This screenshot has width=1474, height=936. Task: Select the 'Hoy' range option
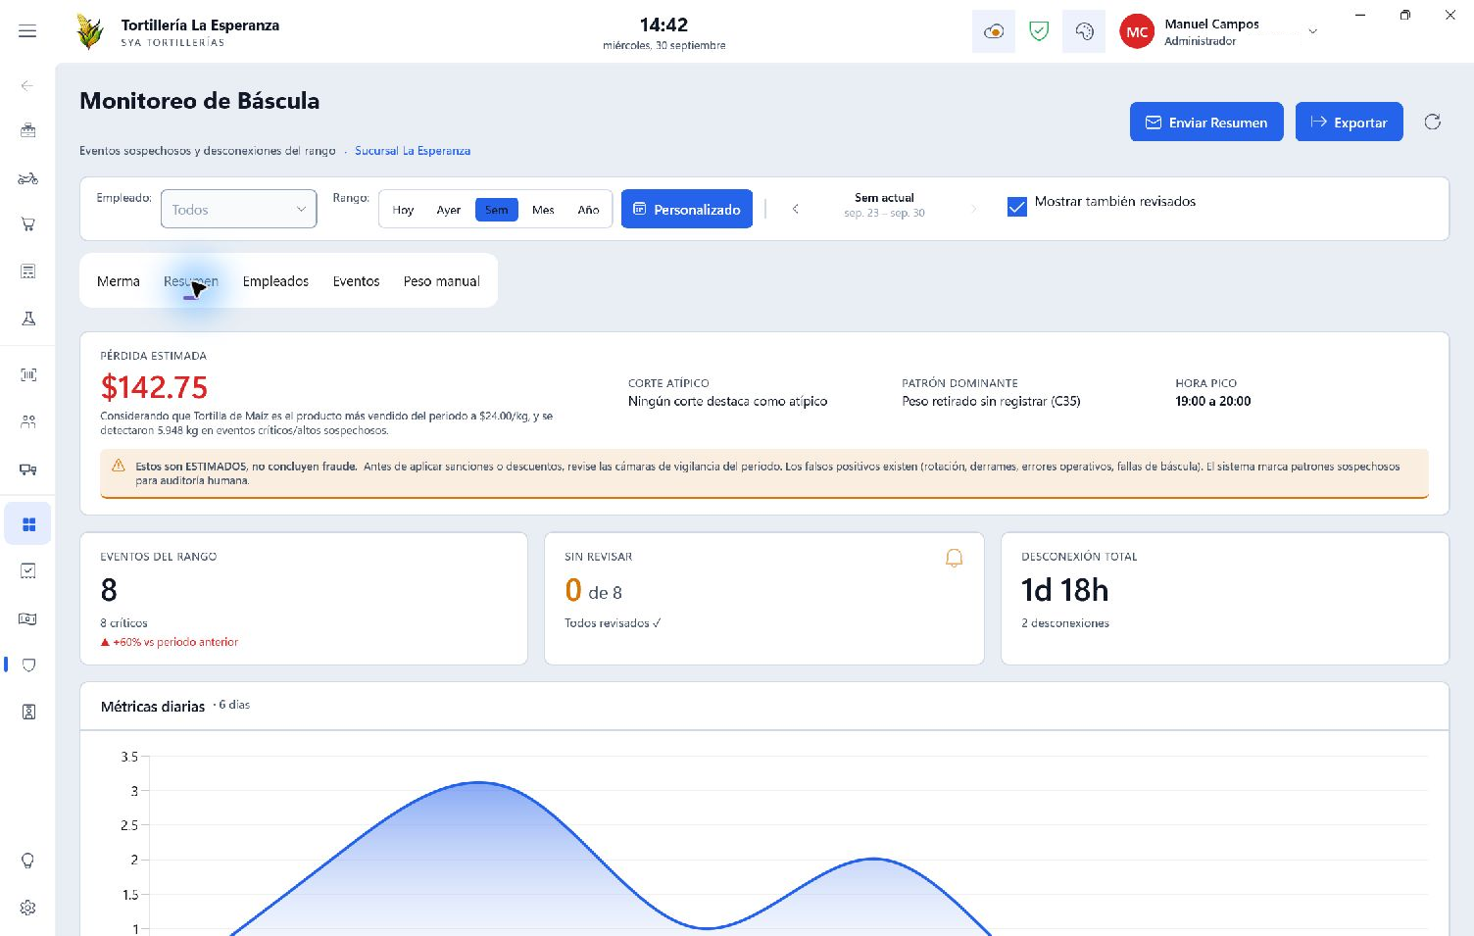click(x=403, y=210)
